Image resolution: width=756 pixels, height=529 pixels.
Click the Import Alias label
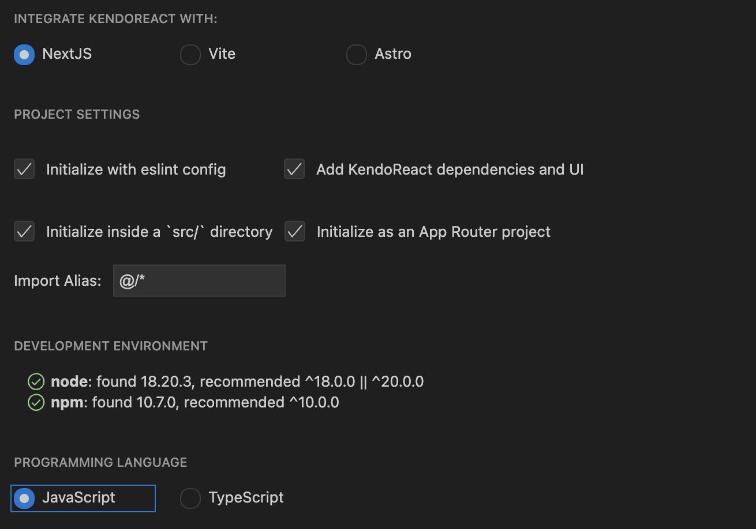(x=57, y=281)
